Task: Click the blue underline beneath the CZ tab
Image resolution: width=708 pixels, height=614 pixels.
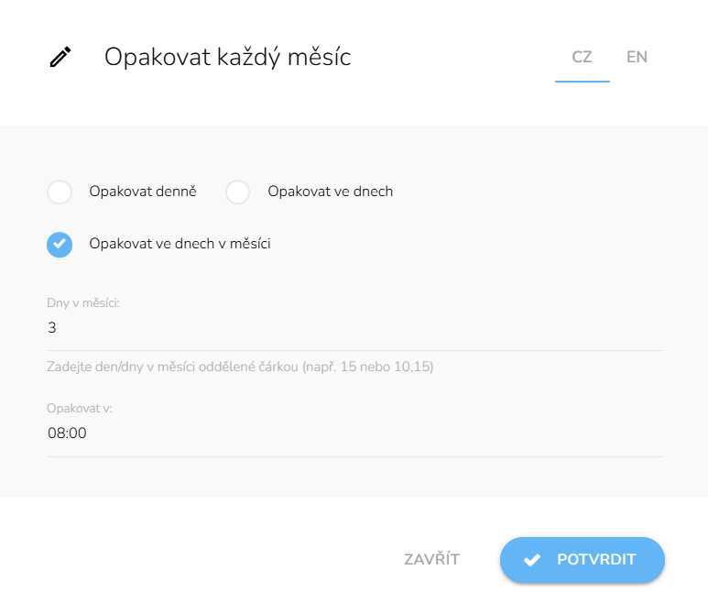Action: pos(582,82)
